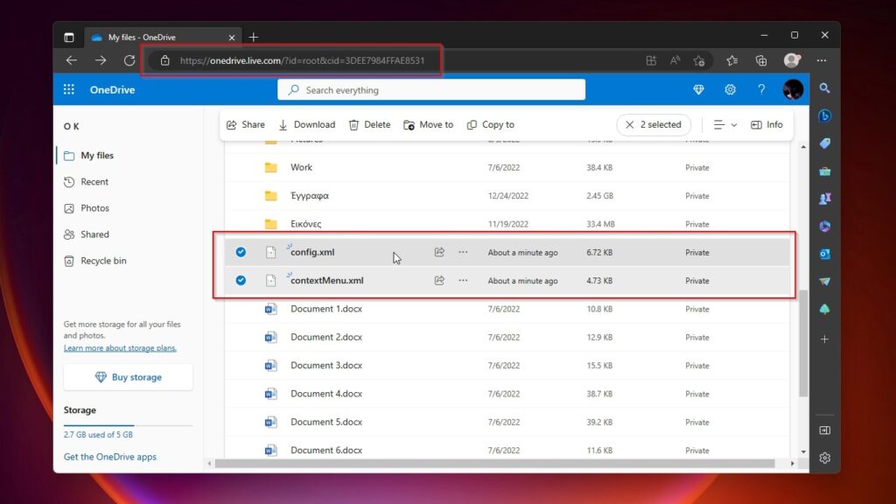Open the Edge profile icon in toolbar
Screen dimensions: 896x504
(791, 60)
